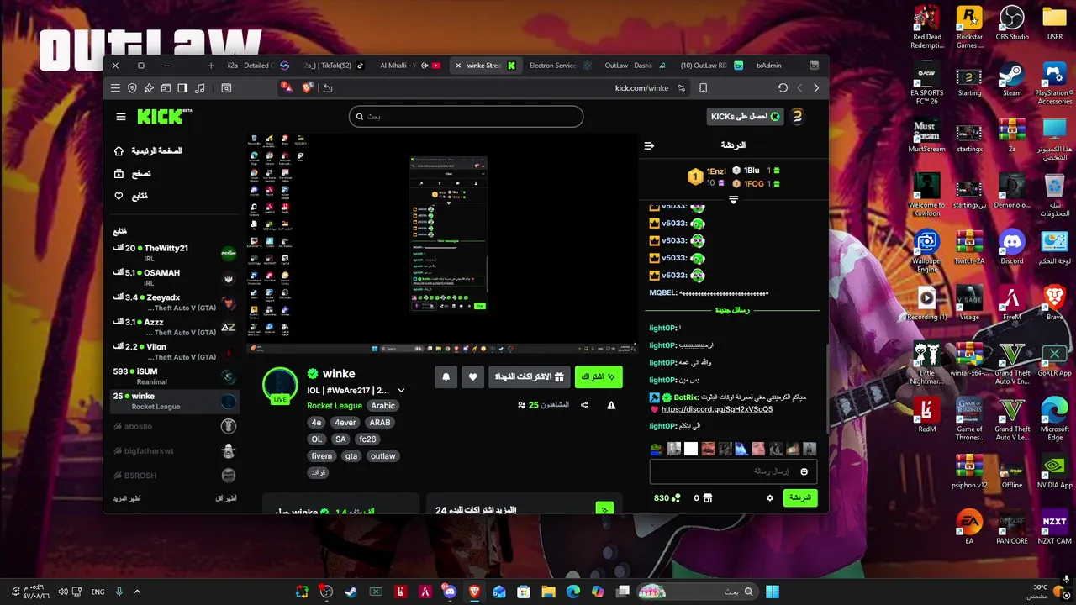1076x605 pixels.
Task: Click the Brave Rewards triangle icon
Action: (x=287, y=87)
